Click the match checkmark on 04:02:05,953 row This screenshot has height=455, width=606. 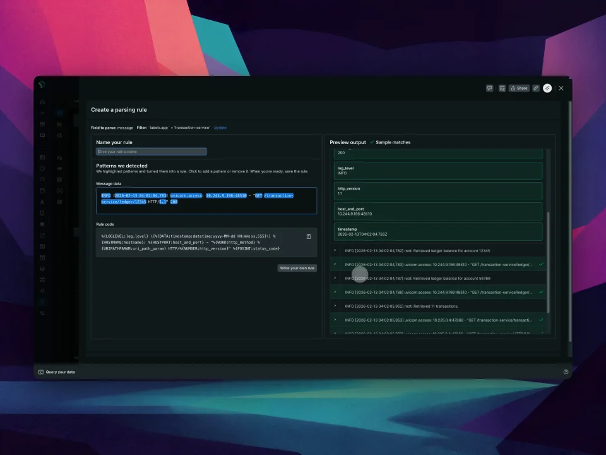[x=541, y=320]
